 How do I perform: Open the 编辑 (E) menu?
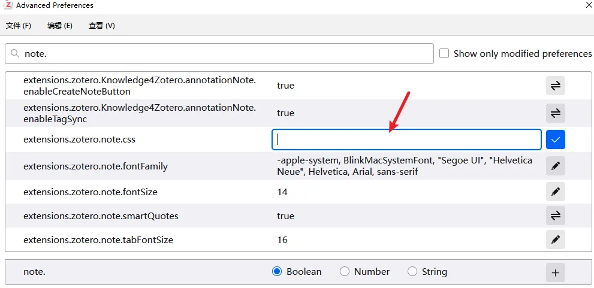pos(60,26)
